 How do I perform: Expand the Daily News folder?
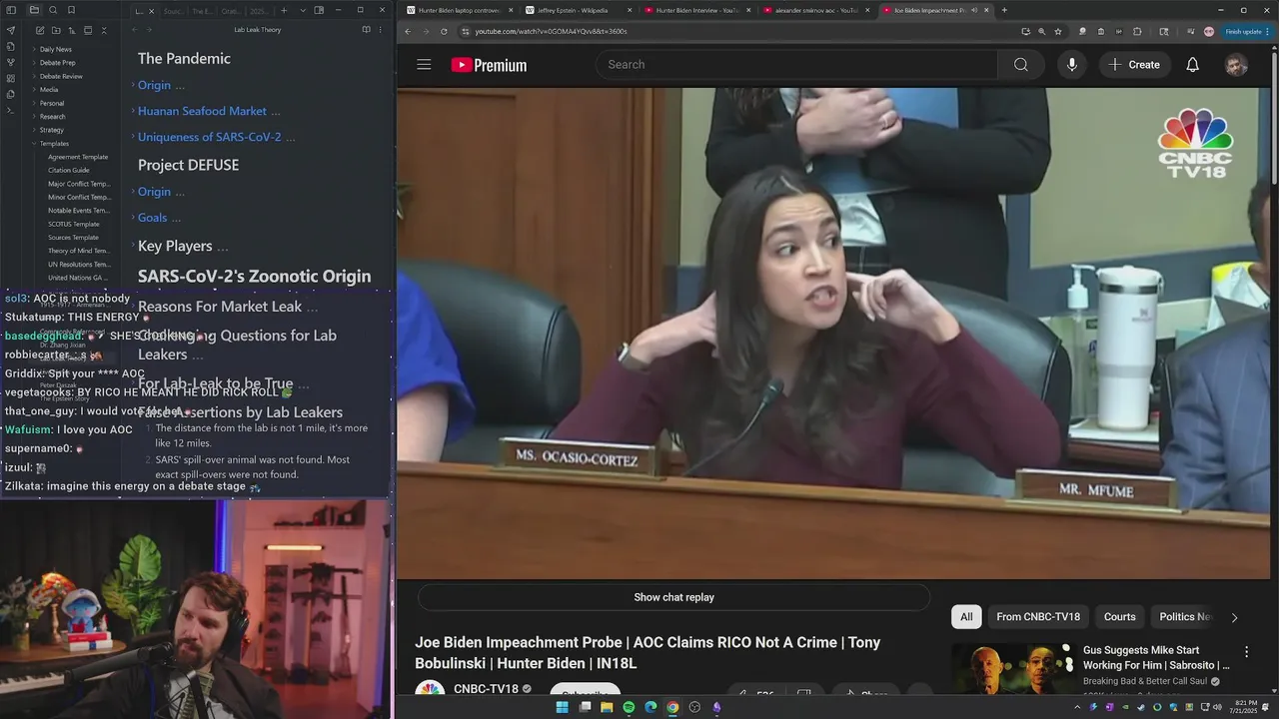55,49
